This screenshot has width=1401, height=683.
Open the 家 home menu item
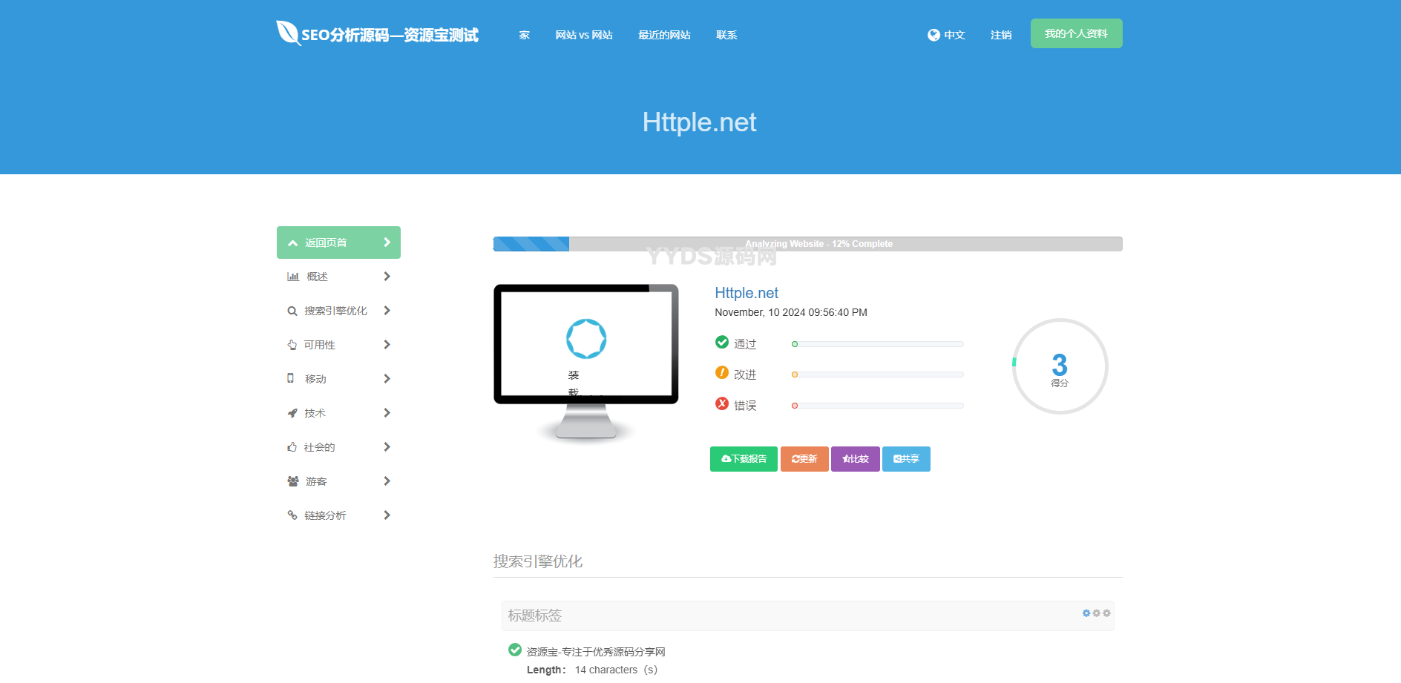click(x=525, y=35)
